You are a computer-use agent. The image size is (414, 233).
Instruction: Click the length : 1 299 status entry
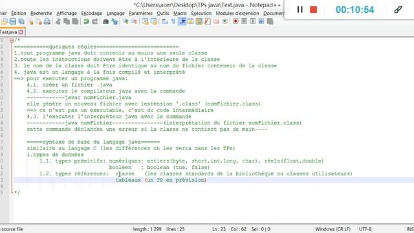[x=147, y=229]
